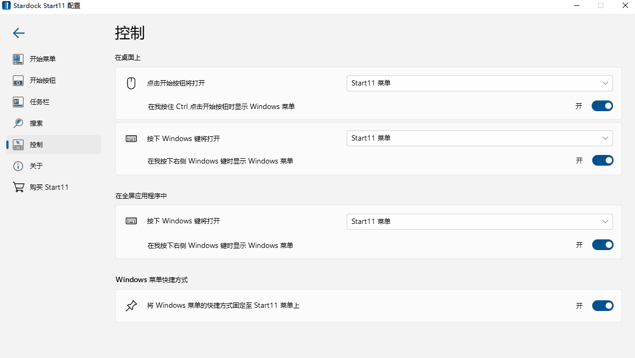Toggle off Ctrl 点击开始按钮时显示 Windows 菜单
The width and height of the screenshot is (635, 358).
coord(602,106)
